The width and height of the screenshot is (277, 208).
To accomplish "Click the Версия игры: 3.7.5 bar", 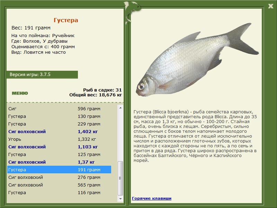I will [x=42, y=75].
